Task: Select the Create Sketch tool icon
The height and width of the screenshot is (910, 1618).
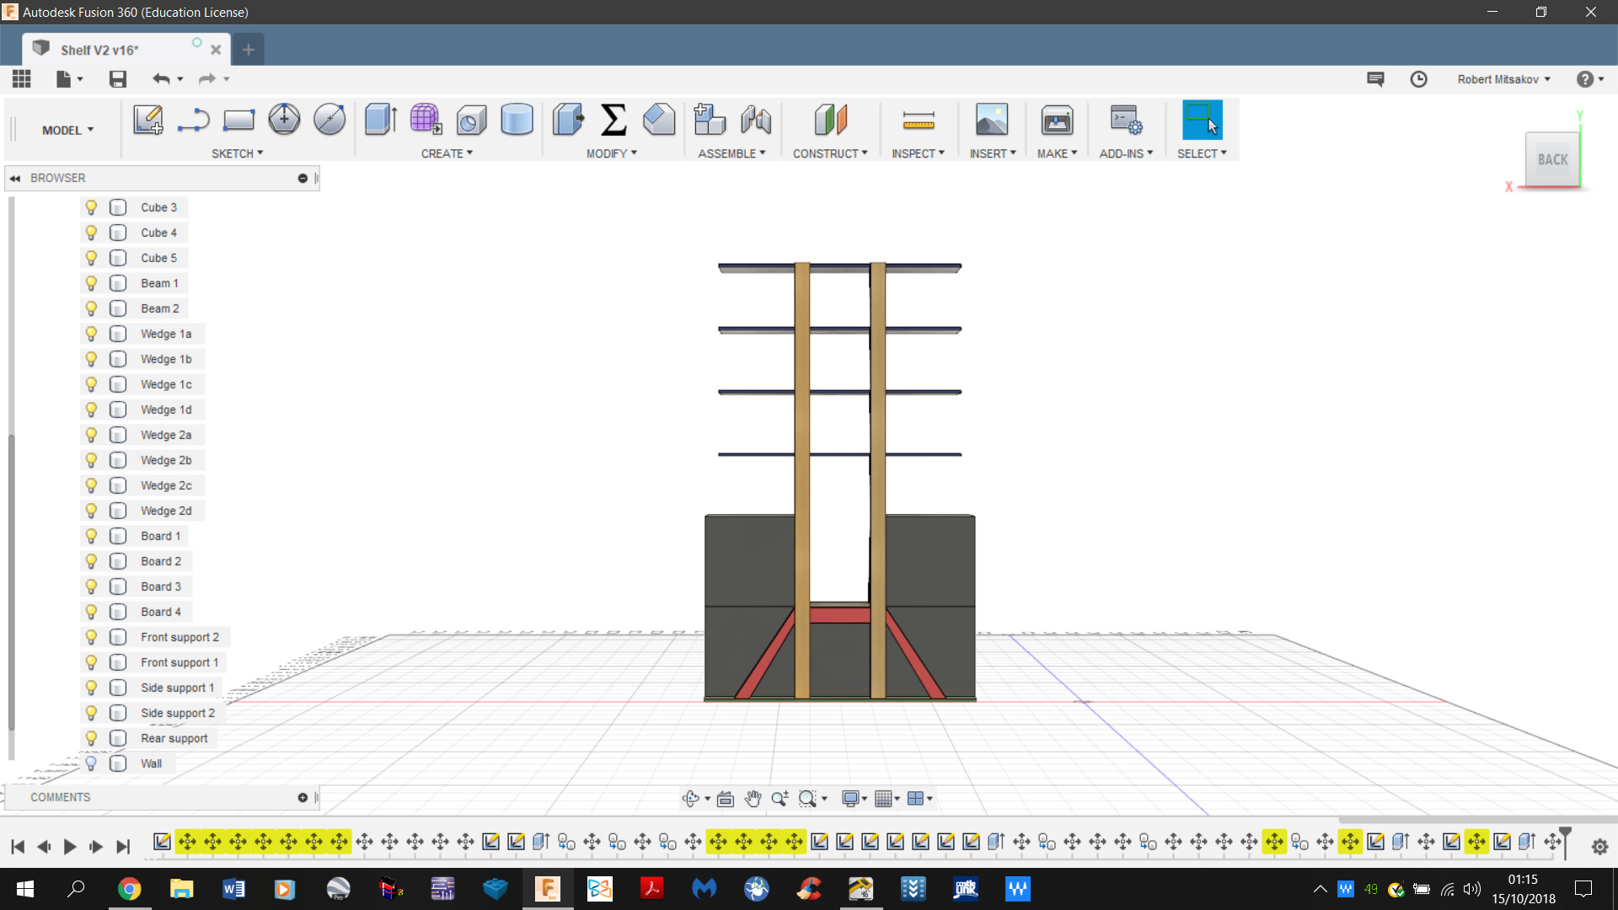Action: coord(148,120)
